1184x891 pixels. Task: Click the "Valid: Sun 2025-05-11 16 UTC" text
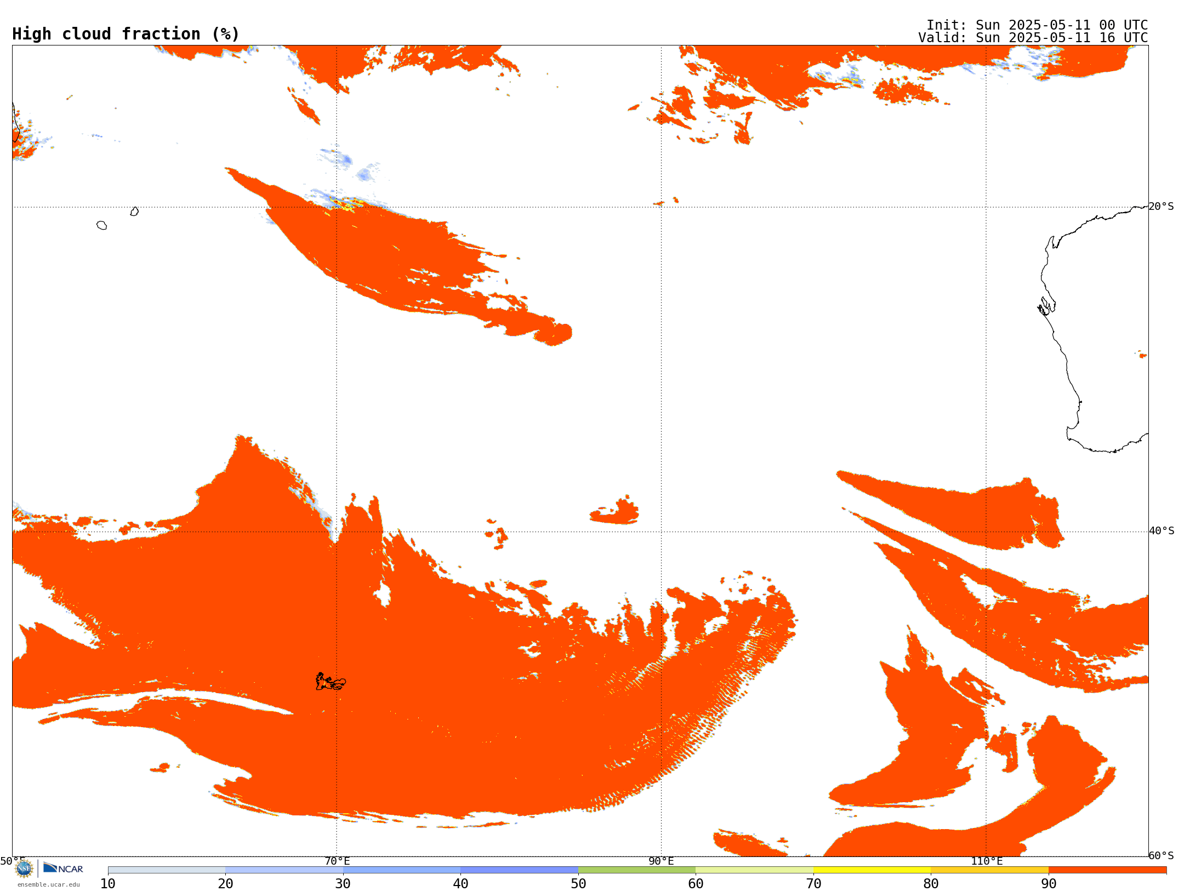click(x=1033, y=38)
